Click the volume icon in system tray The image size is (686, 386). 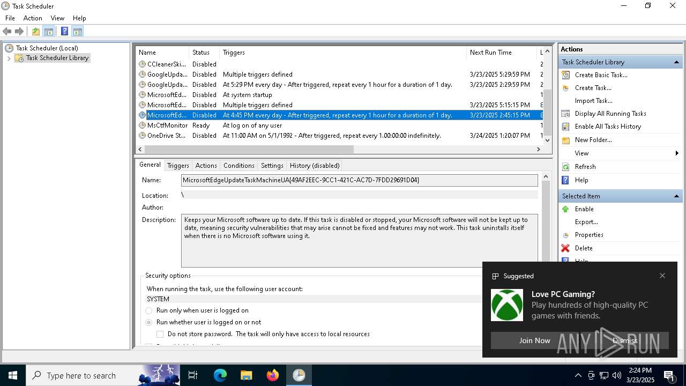click(x=617, y=375)
